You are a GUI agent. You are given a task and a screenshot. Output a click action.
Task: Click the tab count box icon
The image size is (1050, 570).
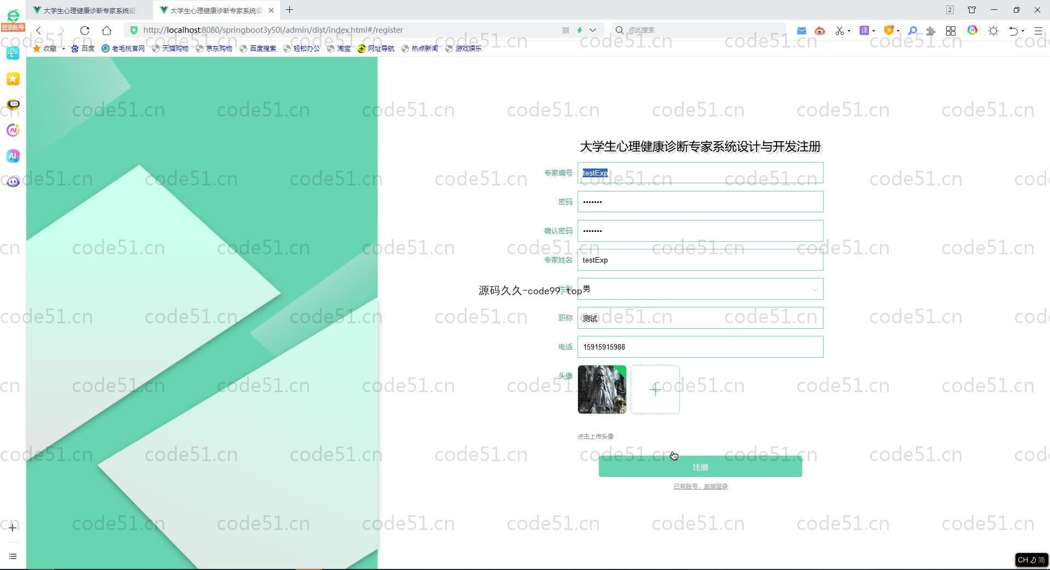950,10
